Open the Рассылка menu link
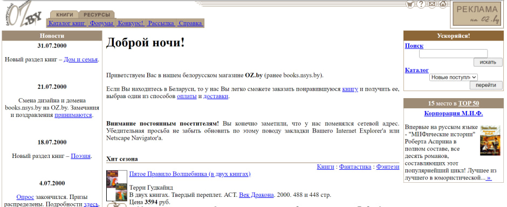This screenshot has height=207, width=507. coord(161,23)
